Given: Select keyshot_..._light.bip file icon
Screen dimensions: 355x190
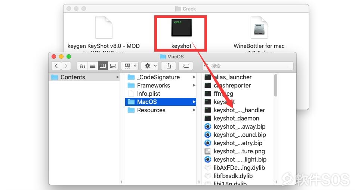Looking at the screenshot, I should click(x=208, y=159).
